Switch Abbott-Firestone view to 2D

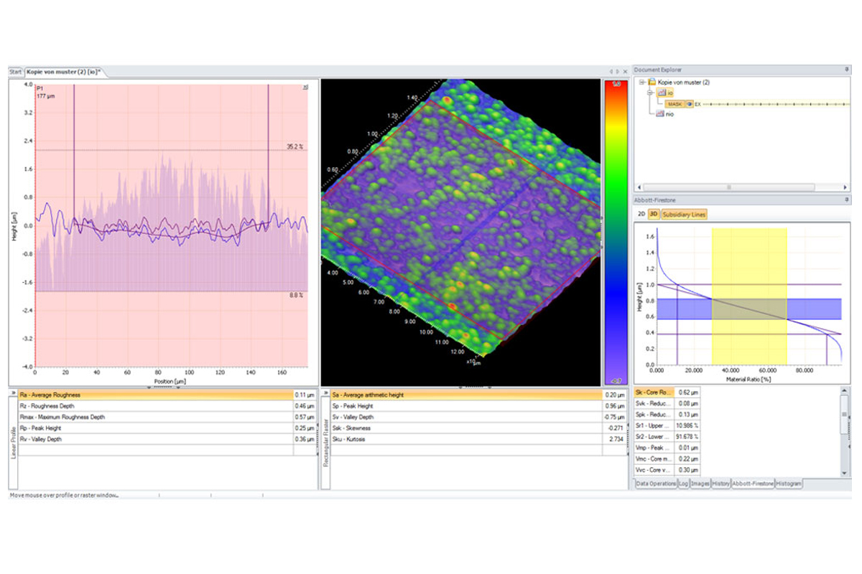pos(641,214)
